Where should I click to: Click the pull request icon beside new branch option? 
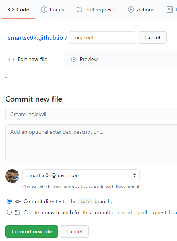coord(18,213)
